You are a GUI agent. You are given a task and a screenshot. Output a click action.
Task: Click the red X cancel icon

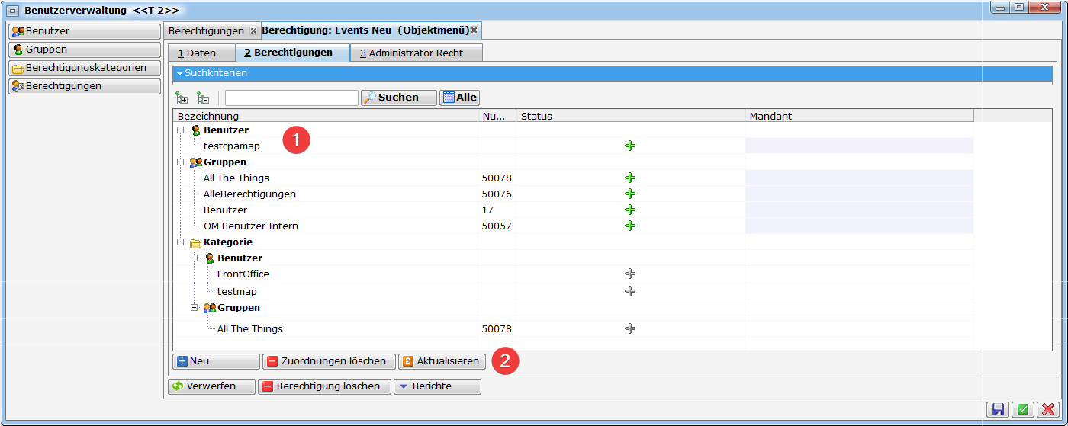pos(1048,409)
